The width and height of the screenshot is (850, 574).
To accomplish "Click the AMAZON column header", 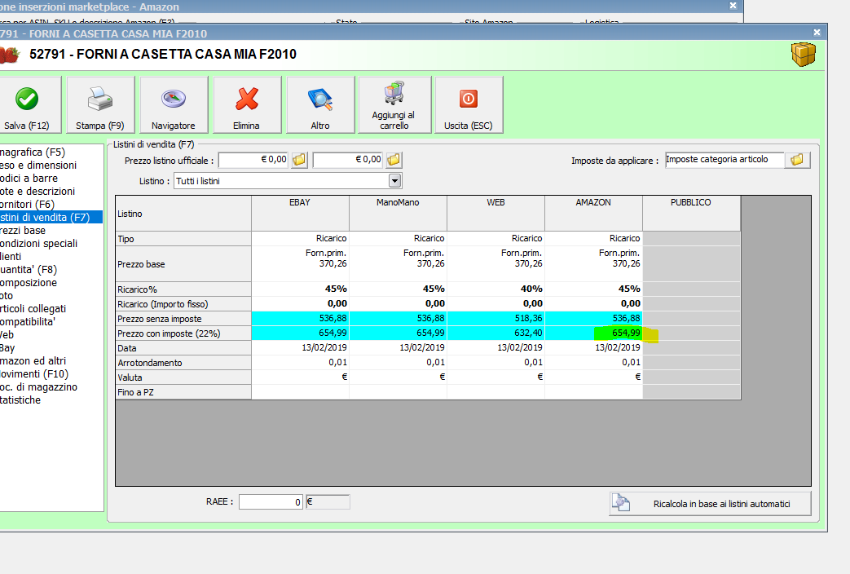I will tap(593, 214).
